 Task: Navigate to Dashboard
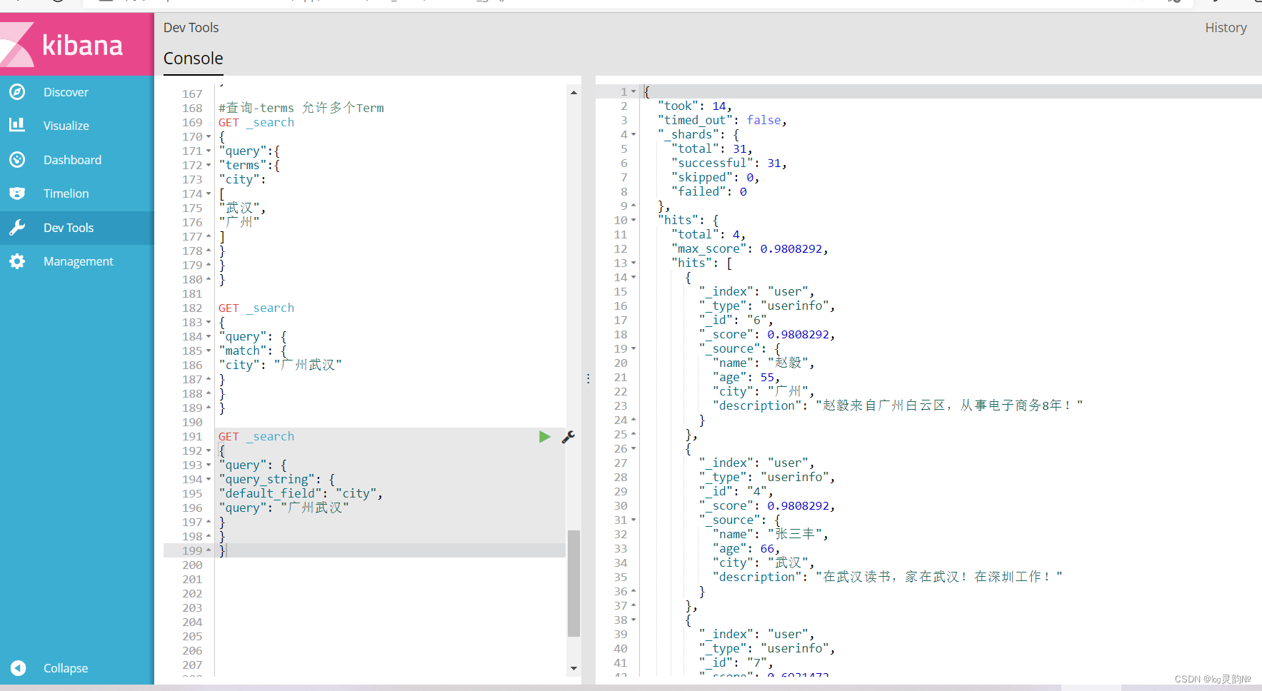click(x=72, y=160)
